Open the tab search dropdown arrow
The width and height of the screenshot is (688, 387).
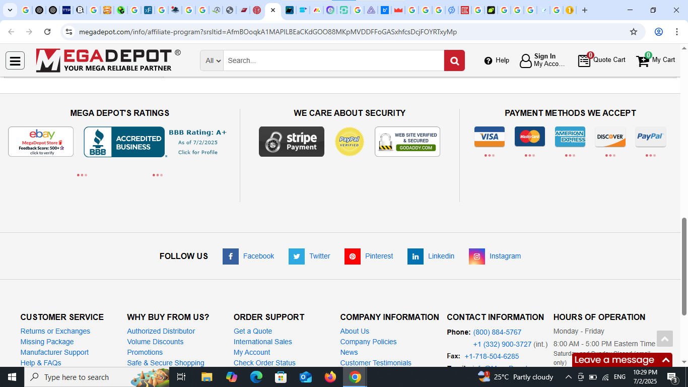click(10, 10)
